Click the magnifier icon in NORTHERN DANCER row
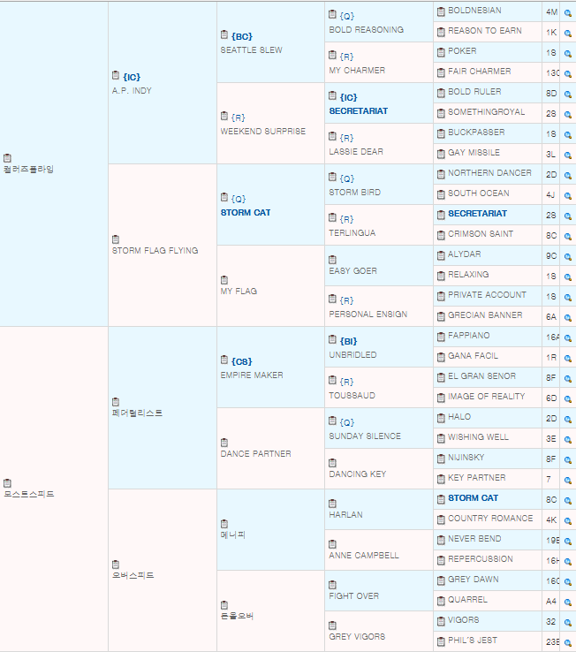 click(568, 176)
